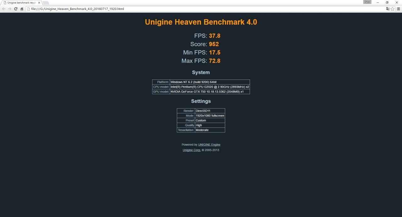Reload the benchmark results page
The image size is (402, 217).
16,9
